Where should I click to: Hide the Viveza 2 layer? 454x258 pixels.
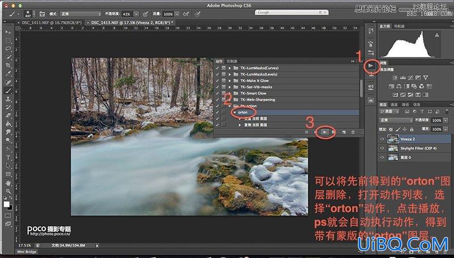[x=382, y=139]
